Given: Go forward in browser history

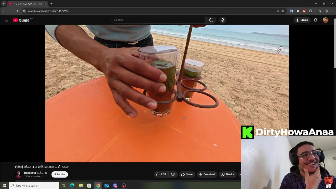Looking at the screenshot, I should (10, 11).
